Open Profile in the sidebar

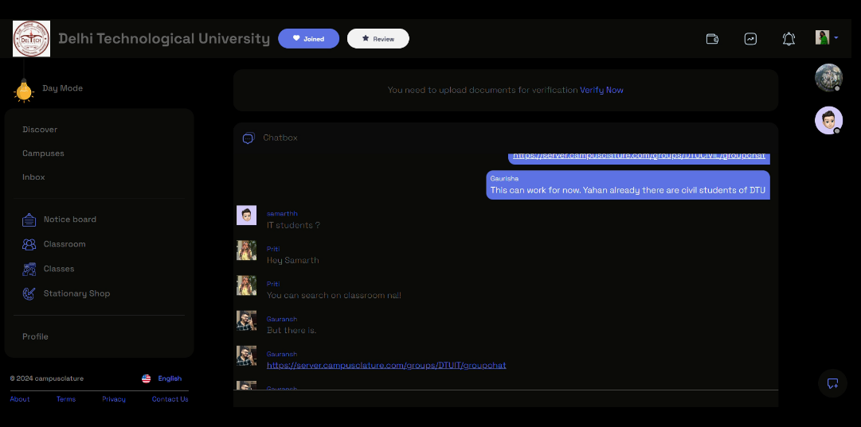35,336
